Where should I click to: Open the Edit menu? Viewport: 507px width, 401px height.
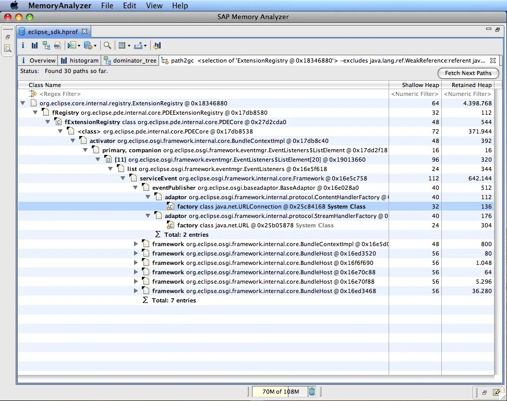pos(129,6)
